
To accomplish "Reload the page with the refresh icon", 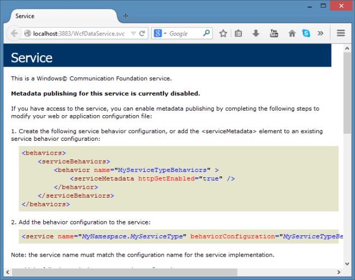I will (142, 33).
